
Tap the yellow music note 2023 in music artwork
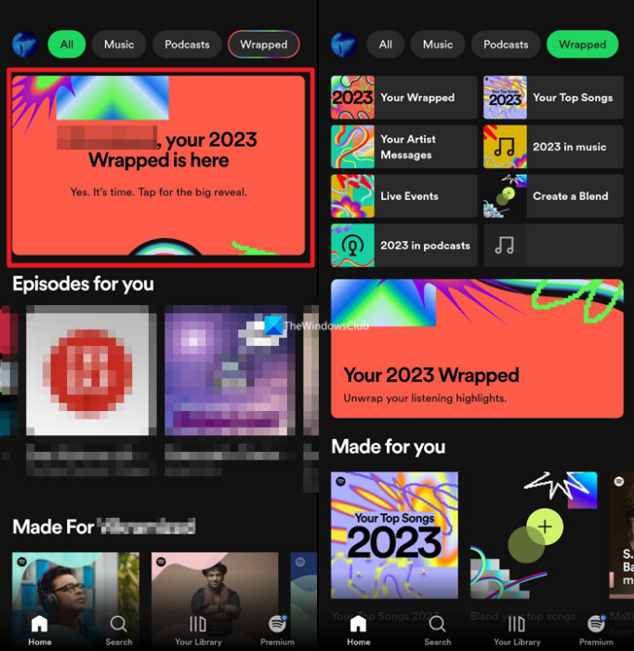coord(505,147)
